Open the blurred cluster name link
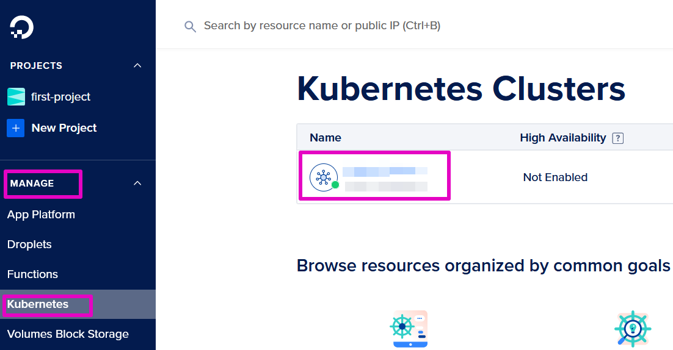This screenshot has width=673, height=350. (x=385, y=171)
